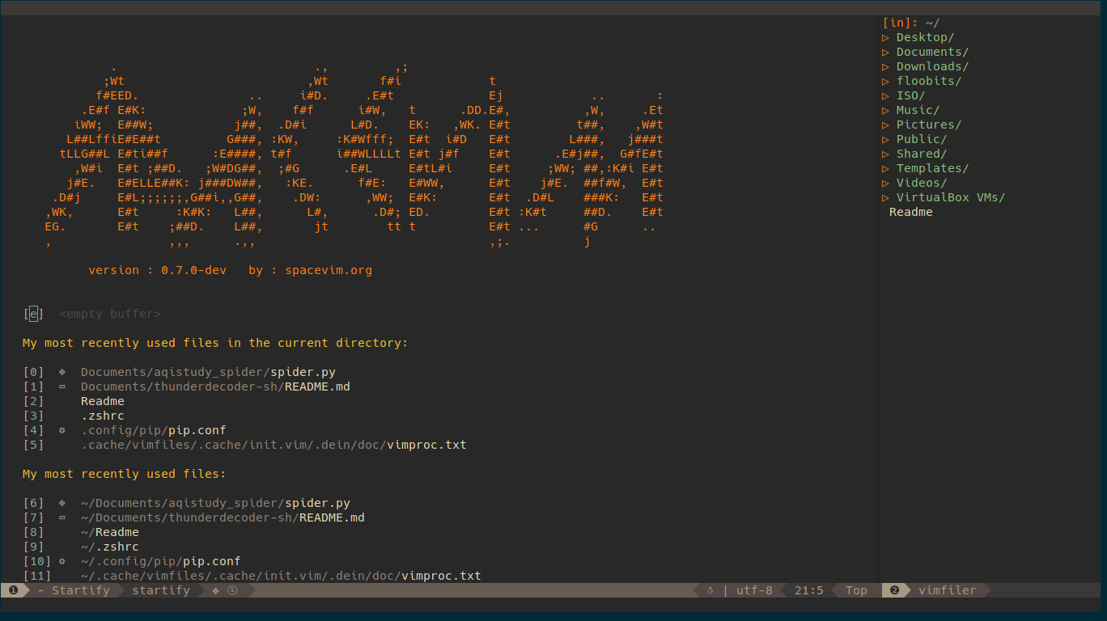Screen dimensions: 1107x621
Task: Click the circled 5 indicator in the statusline
Action: click(x=232, y=590)
